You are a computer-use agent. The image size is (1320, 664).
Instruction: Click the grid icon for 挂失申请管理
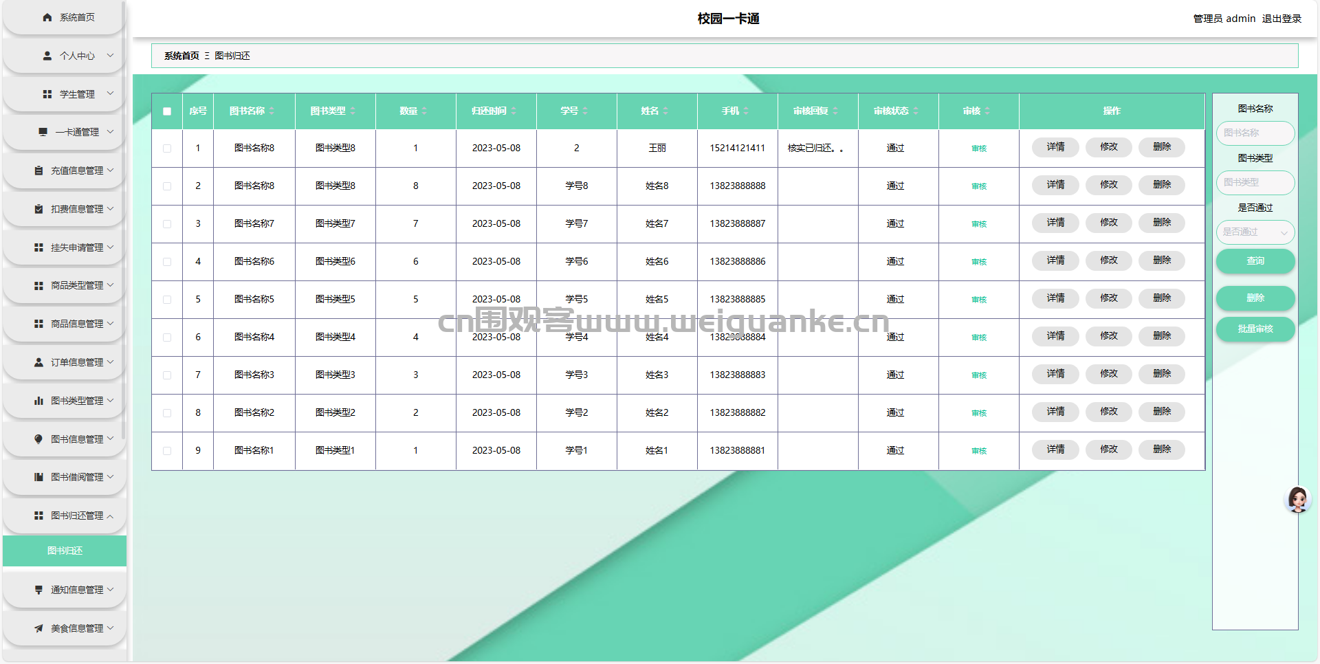point(38,247)
